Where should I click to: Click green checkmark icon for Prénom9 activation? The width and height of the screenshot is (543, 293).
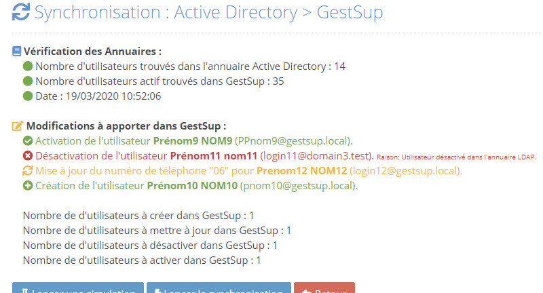pyautogui.click(x=28, y=141)
